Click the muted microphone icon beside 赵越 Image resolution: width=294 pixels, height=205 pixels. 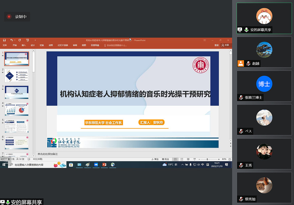coord(249,63)
